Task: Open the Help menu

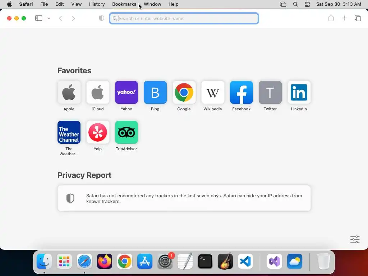Action: (174, 4)
